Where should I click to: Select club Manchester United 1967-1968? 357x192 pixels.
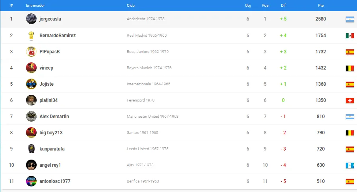(x=152, y=117)
